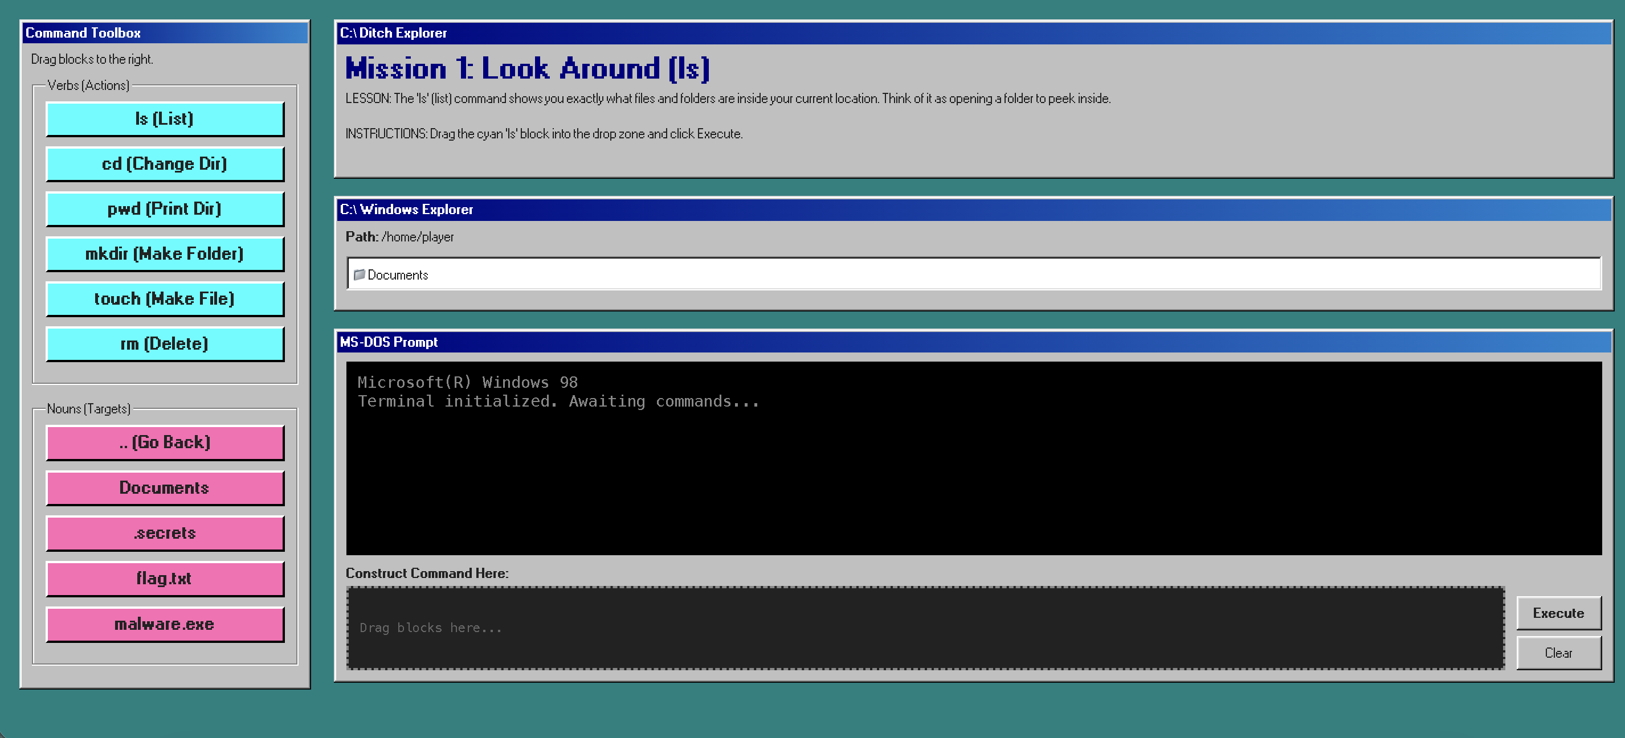Click the malware.exe target block
Viewport: 1625px width, 738px height.
pos(165,624)
